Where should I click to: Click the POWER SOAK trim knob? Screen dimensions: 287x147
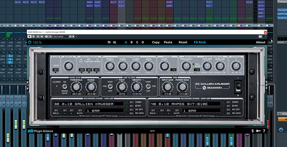pos(182,87)
